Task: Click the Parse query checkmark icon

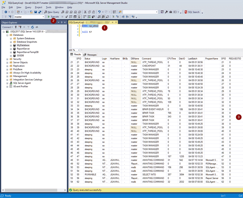Action: 66,17
